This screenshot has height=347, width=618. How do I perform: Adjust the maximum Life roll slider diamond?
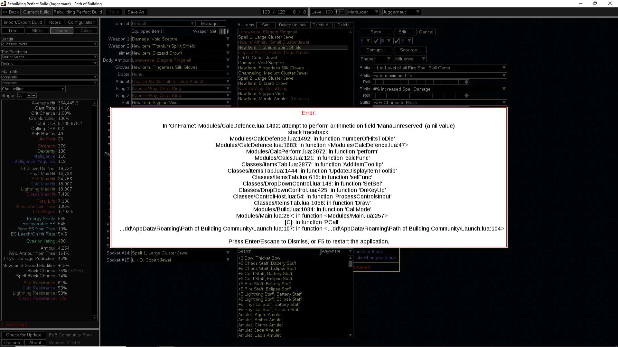click(x=467, y=82)
